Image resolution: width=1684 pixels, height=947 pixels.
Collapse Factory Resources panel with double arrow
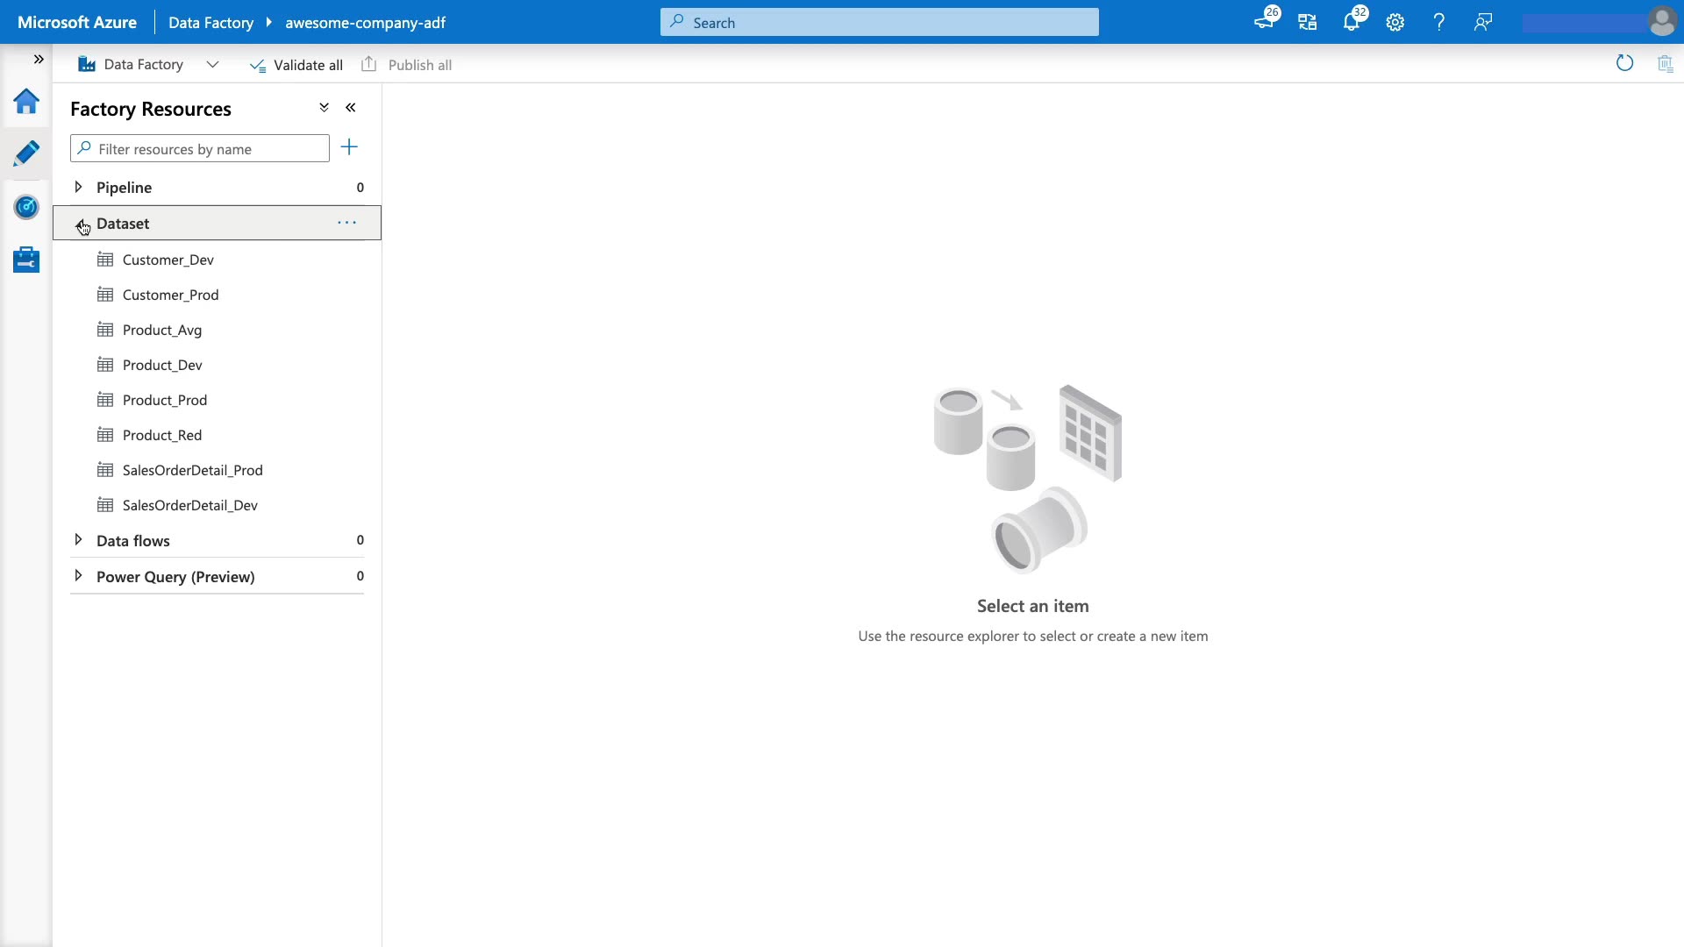point(351,107)
